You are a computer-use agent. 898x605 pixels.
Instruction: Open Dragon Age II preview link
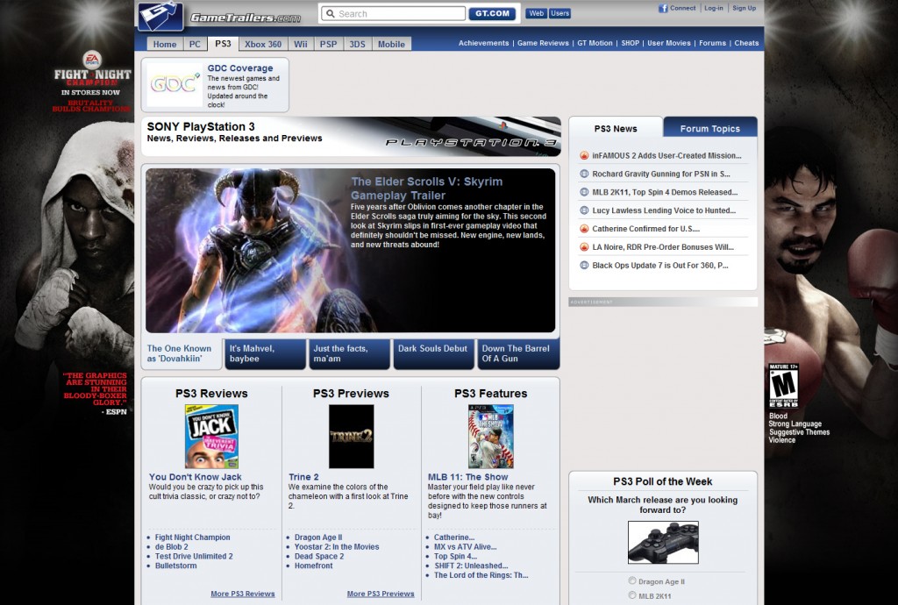pos(317,537)
